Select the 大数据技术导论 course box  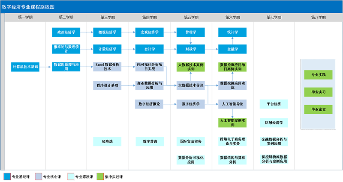pyautogui.click(x=191, y=85)
